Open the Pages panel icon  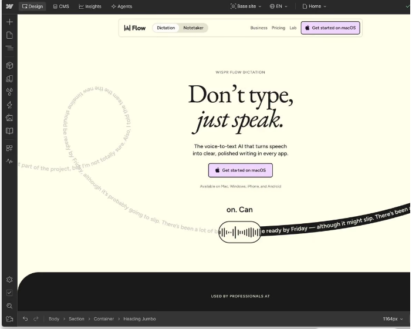pos(9,35)
